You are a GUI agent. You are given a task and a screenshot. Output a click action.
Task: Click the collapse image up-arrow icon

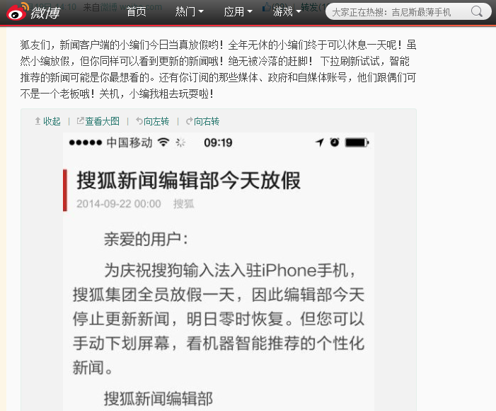[x=38, y=121]
